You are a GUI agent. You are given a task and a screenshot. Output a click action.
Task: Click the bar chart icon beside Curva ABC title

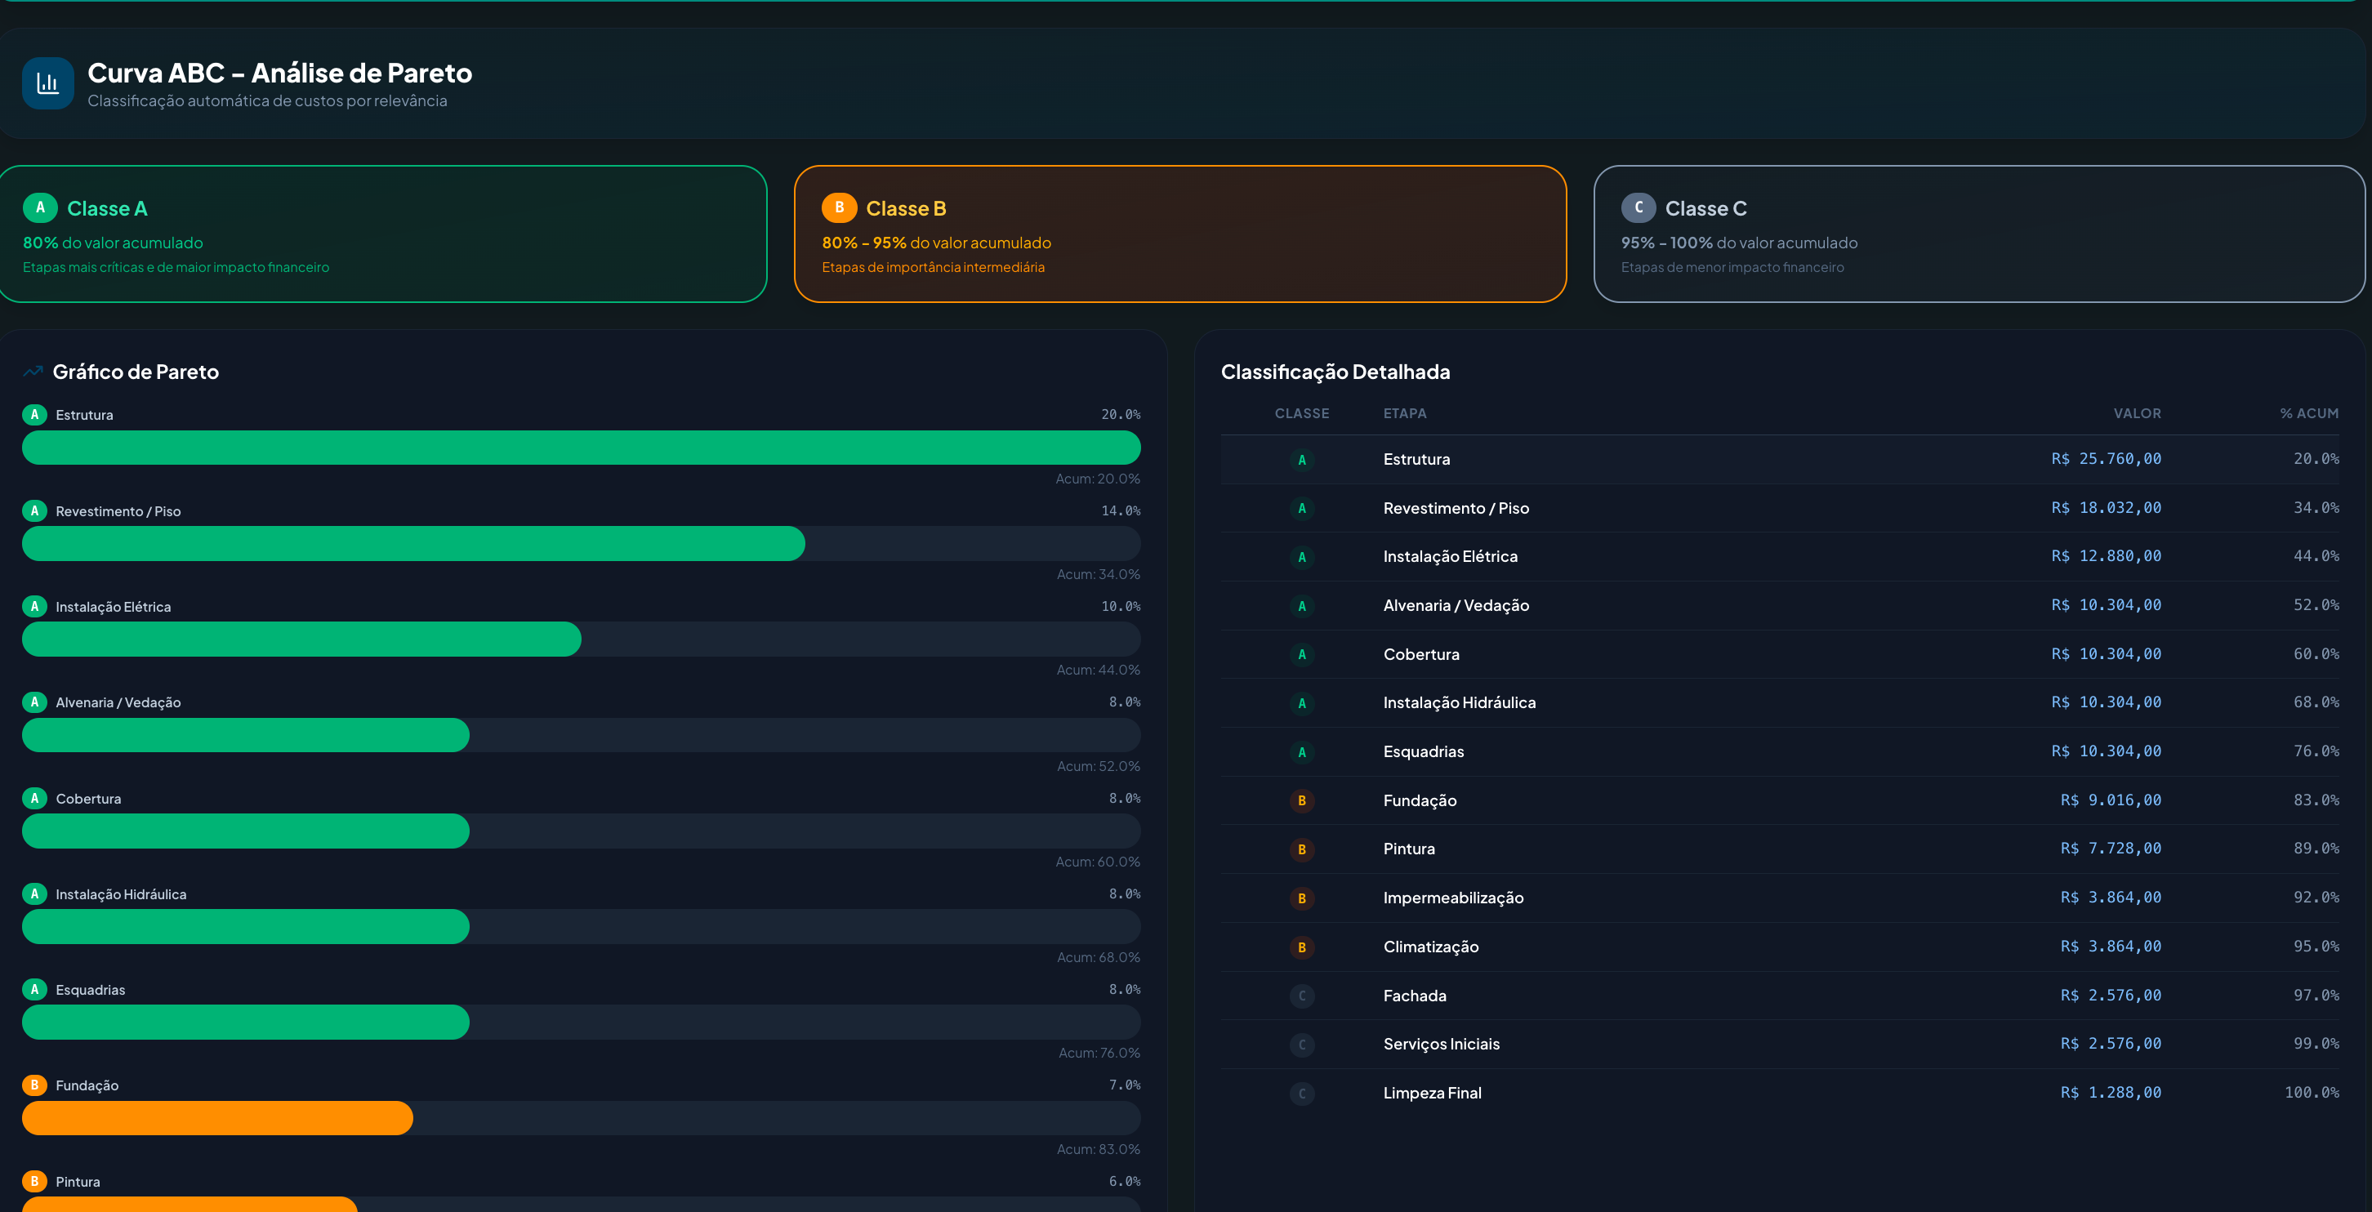[x=48, y=84]
